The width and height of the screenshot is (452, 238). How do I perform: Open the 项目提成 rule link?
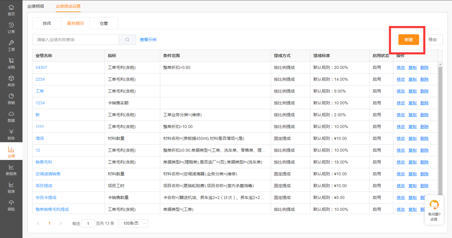44,186
